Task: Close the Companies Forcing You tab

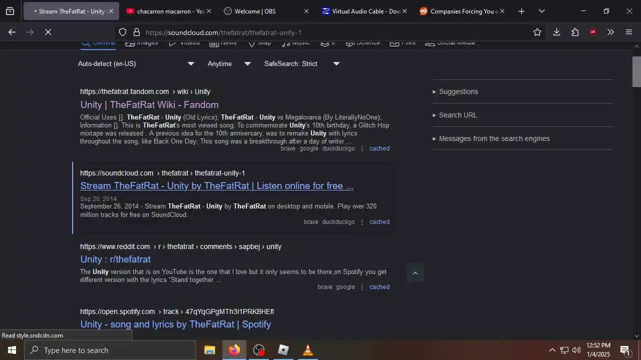Action: click(502, 11)
